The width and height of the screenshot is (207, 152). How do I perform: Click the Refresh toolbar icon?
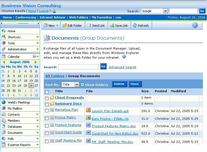coord(135,26)
